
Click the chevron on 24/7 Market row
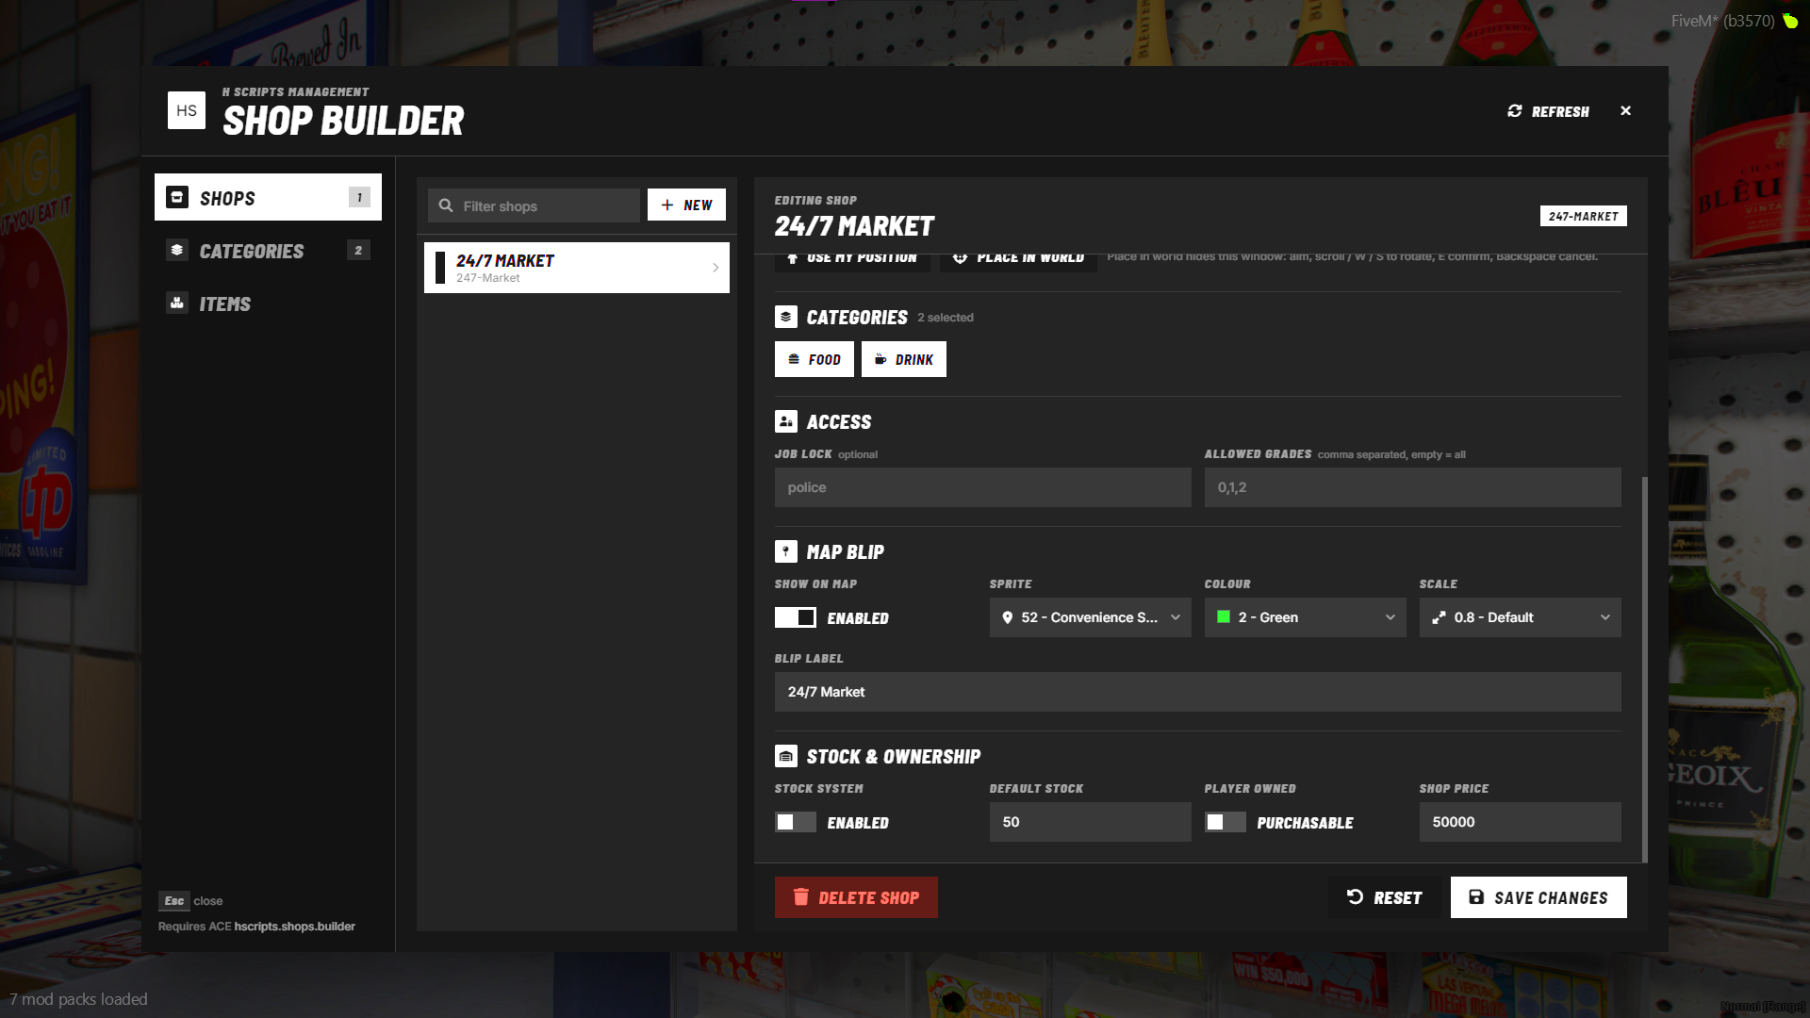pyautogui.click(x=716, y=268)
